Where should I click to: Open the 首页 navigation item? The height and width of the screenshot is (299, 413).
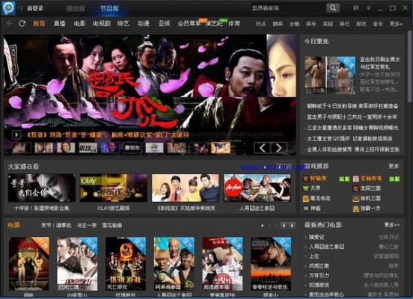click(x=39, y=23)
